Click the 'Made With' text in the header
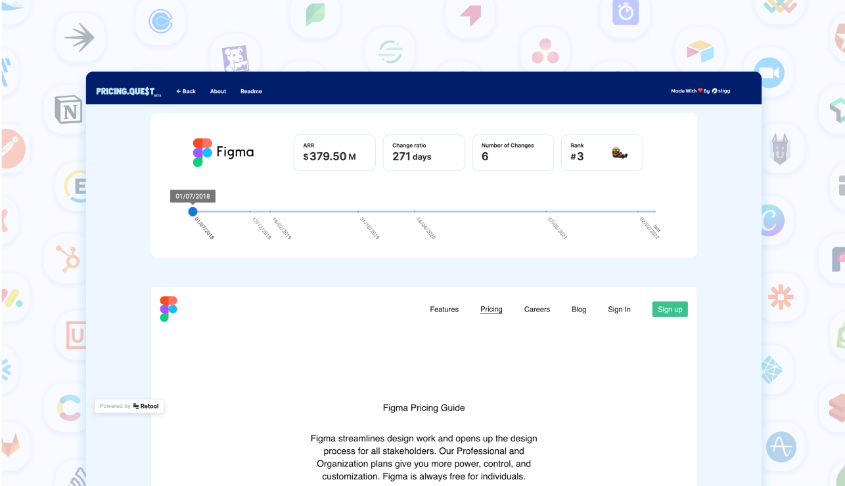 click(683, 91)
